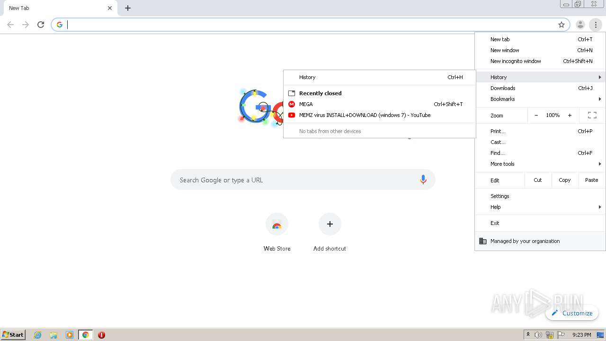The width and height of the screenshot is (606, 341).
Task: Click Managed by your organization
Action: 540,241
